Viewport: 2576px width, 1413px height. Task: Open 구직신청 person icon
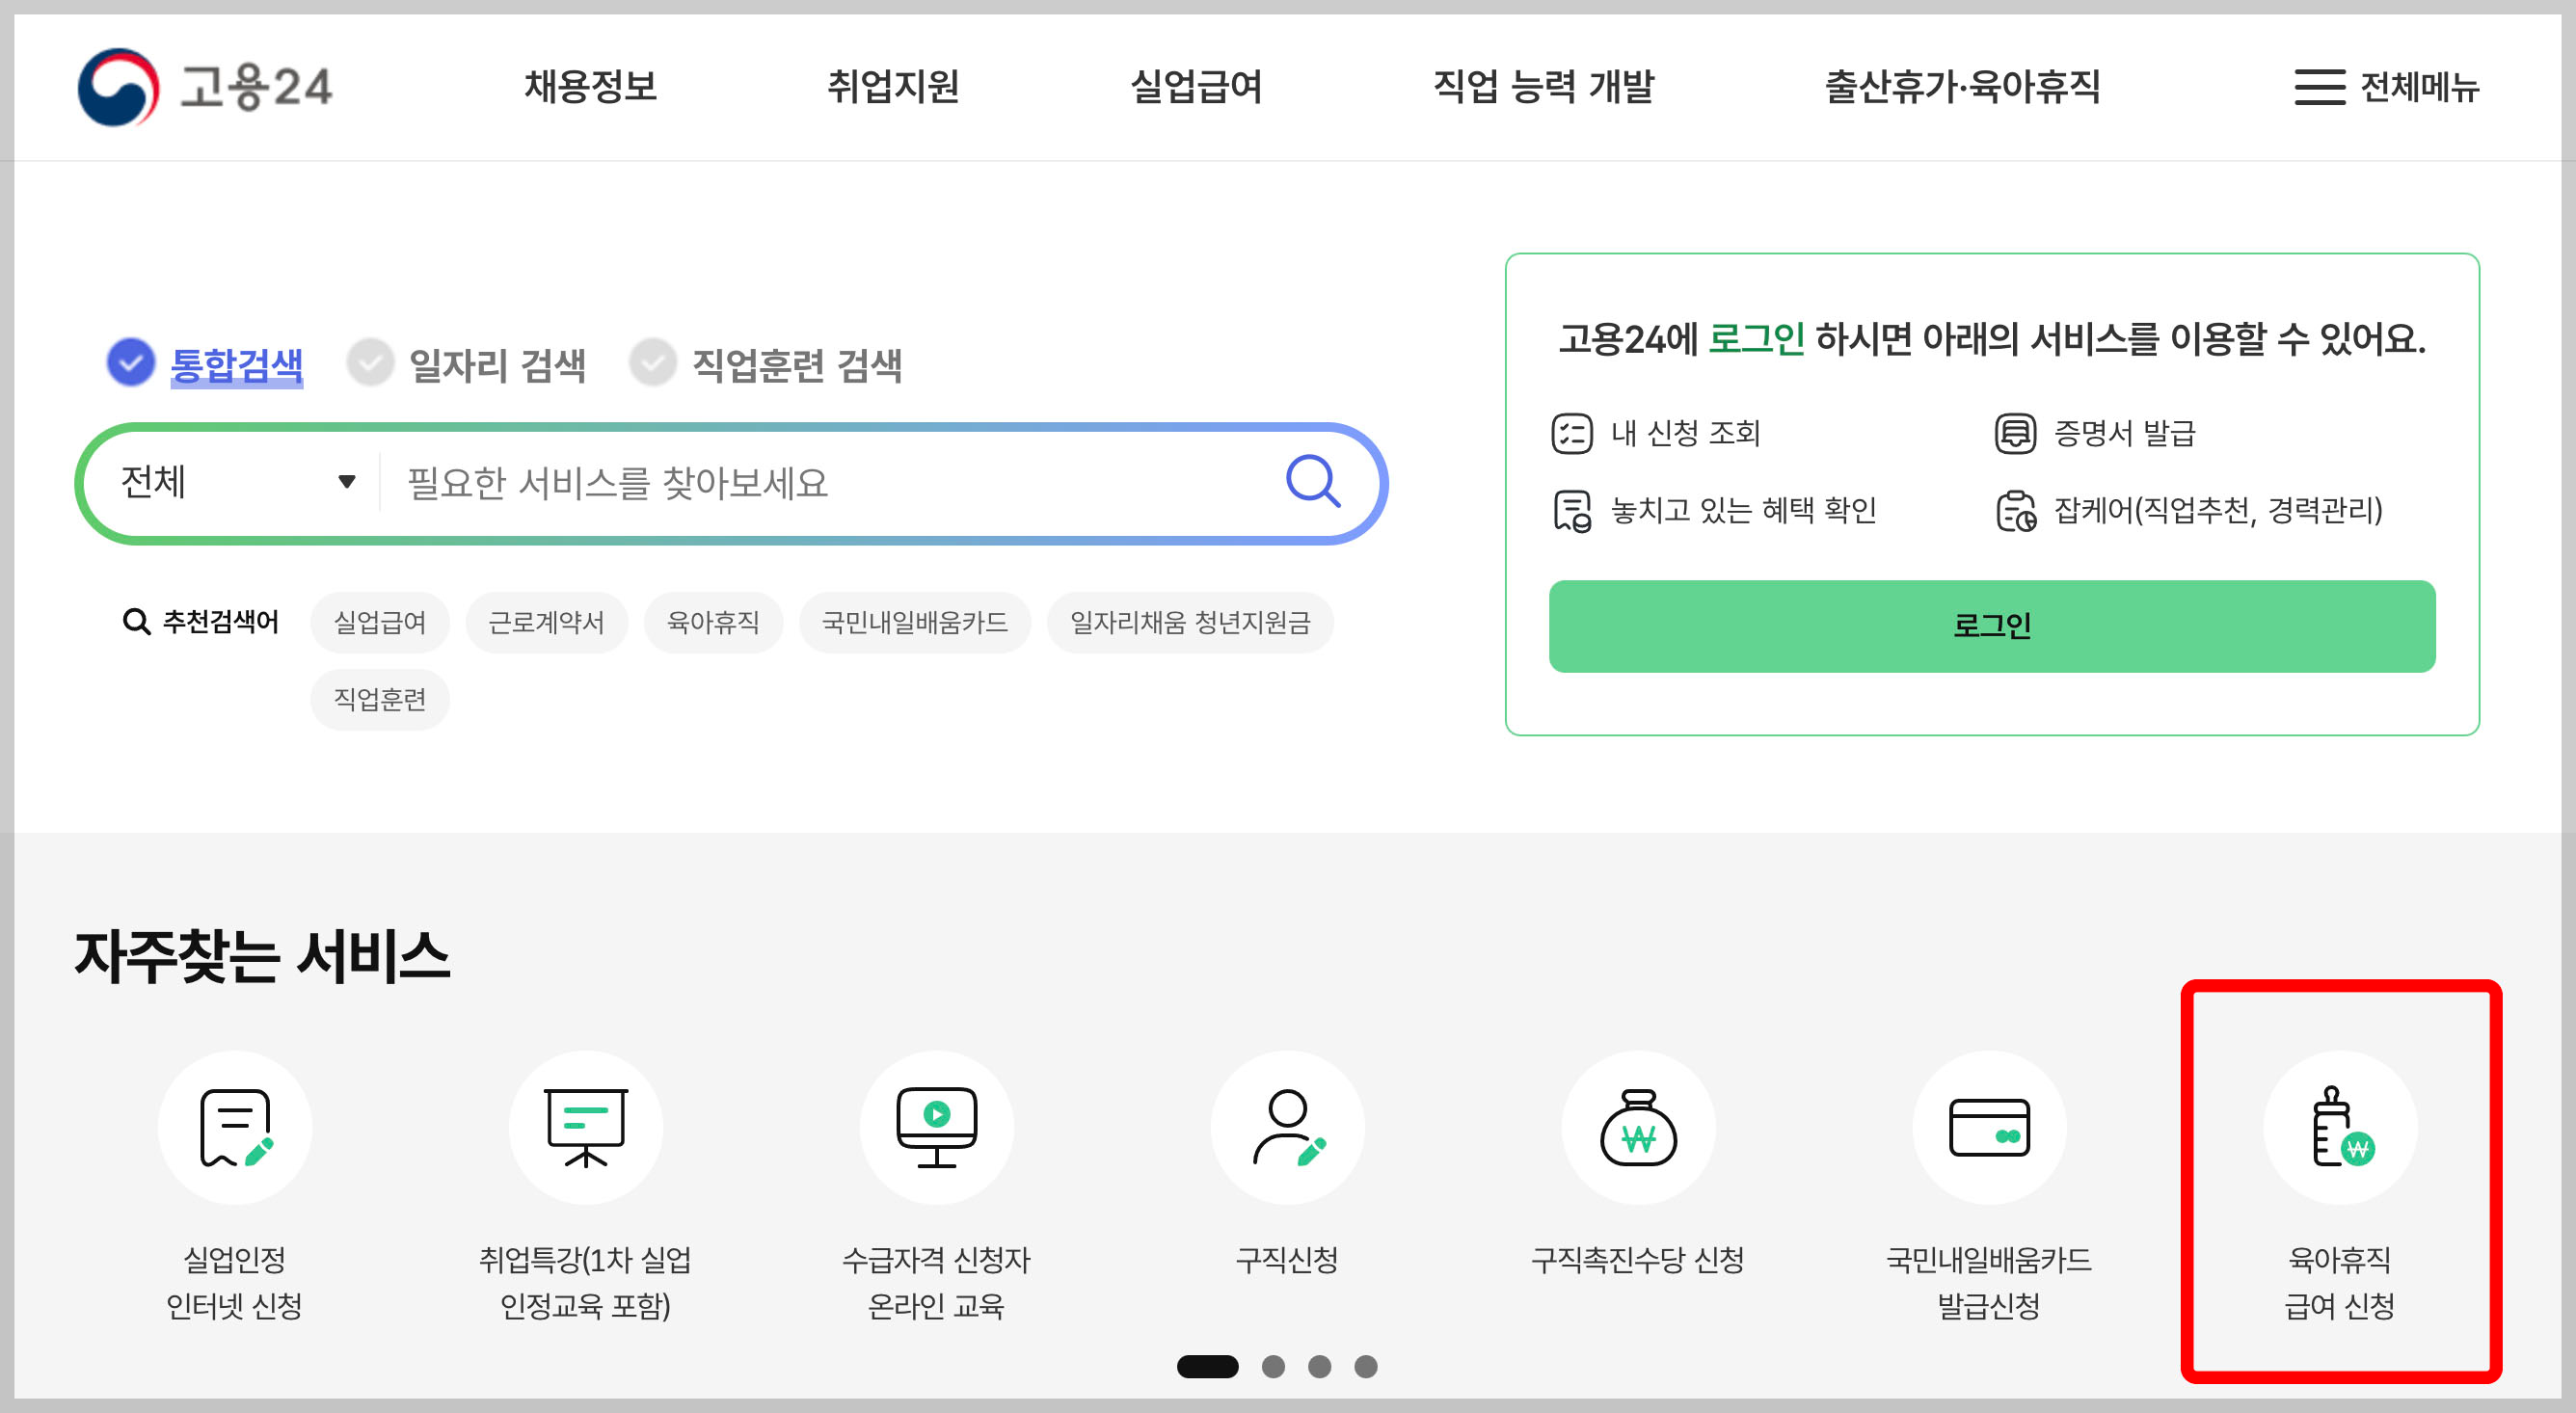point(1287,1127)
